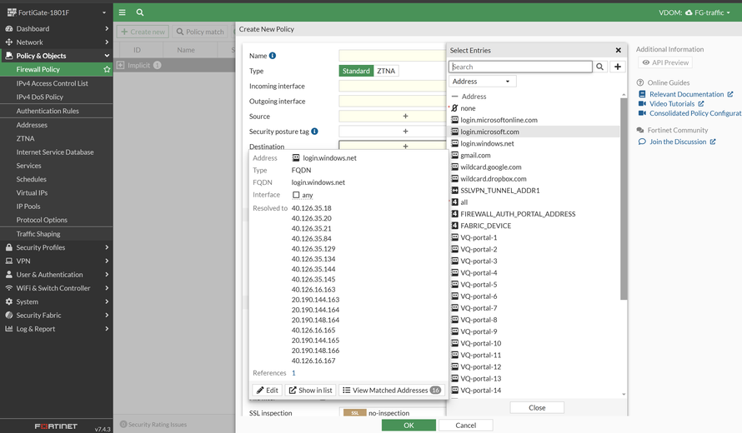Select the ZTNA policy type
Viewport: 742px width, 433px height.
point(386,71)
